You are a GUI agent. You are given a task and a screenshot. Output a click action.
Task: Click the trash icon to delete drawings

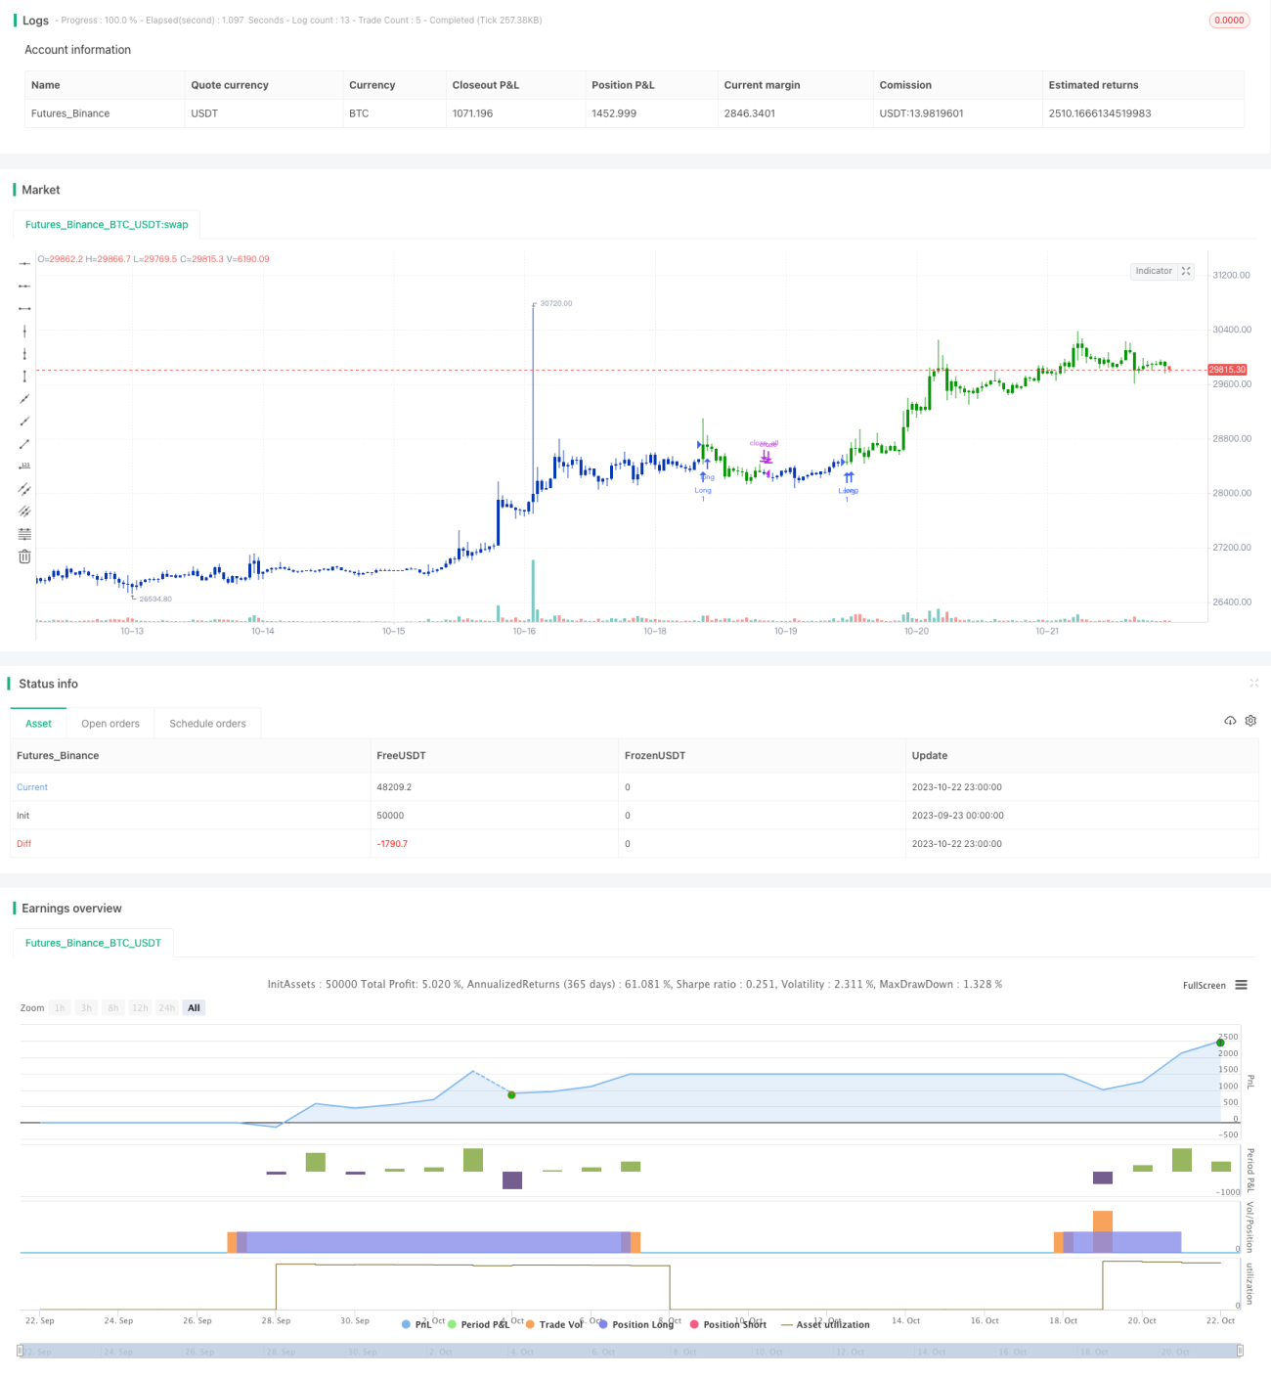click(24, 556)
